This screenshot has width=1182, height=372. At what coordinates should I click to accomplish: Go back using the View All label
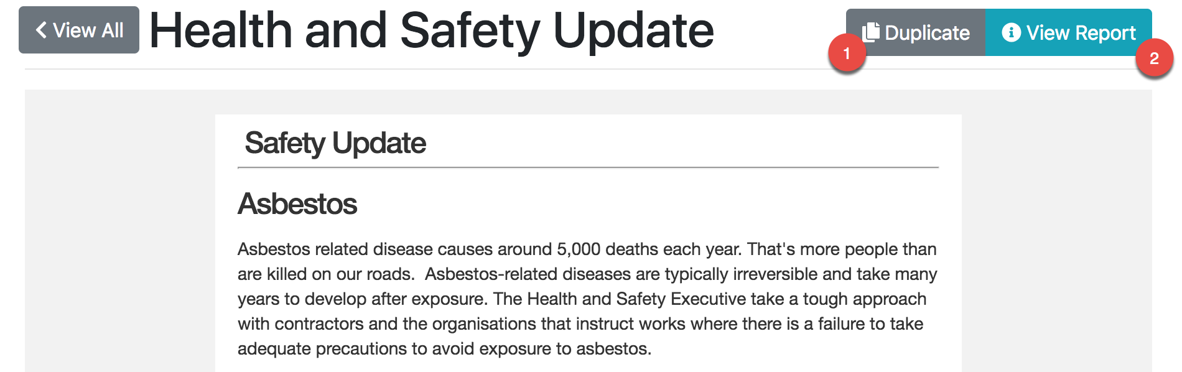click(88, 30)
